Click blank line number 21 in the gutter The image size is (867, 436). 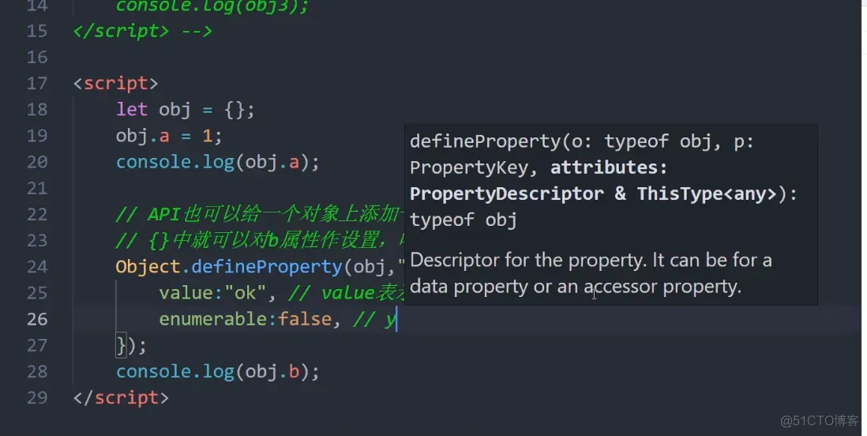37,188
